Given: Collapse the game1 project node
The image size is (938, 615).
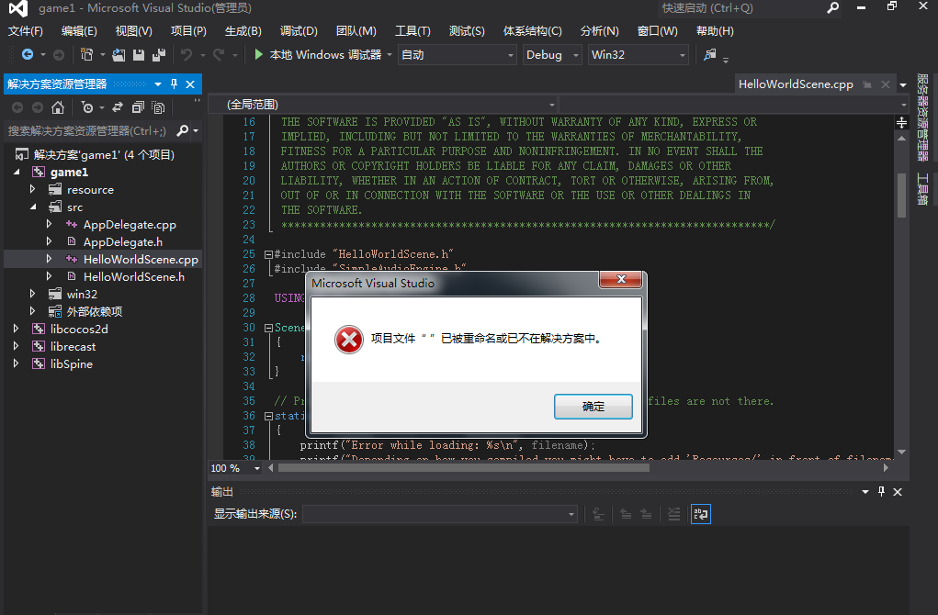Looking at the screenshot, I should pyautogui.click(x=17, y=172).
